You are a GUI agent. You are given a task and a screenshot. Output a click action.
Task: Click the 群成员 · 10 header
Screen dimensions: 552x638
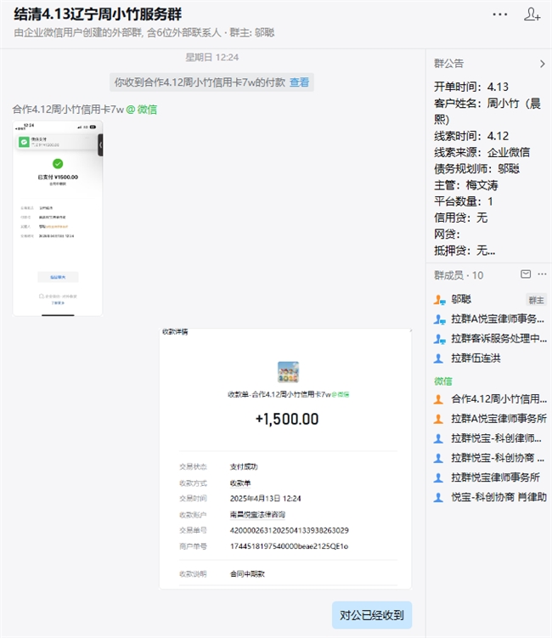tap(459, 275)
